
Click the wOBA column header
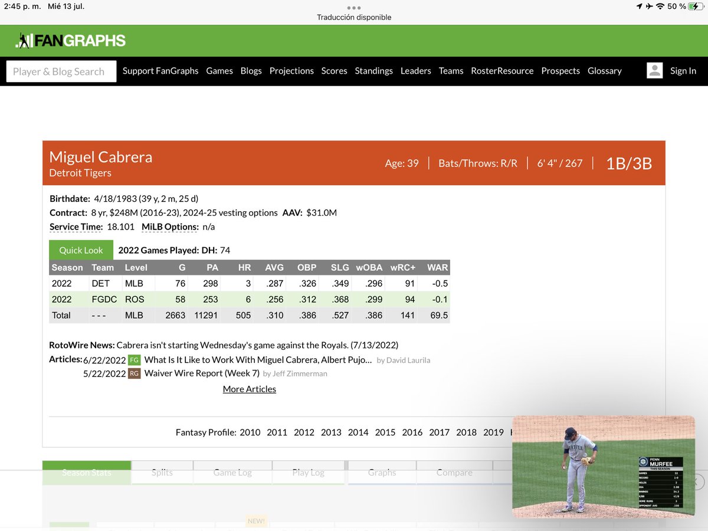369,267
